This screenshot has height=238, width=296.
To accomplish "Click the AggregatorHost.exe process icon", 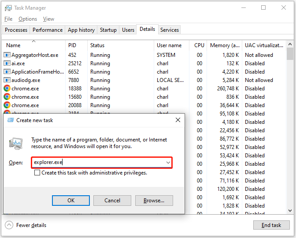I will pyautogui.click(x=7, y=55).
